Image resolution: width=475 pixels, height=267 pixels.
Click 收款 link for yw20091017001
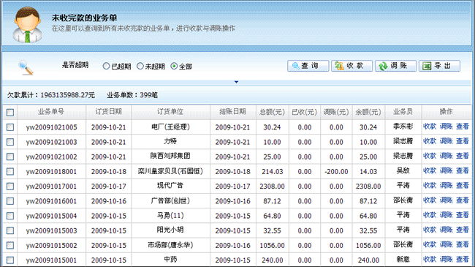(x=430, y=186)
